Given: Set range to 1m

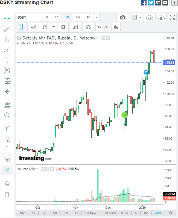Looking at the screenshot, I should click(55, 213).
